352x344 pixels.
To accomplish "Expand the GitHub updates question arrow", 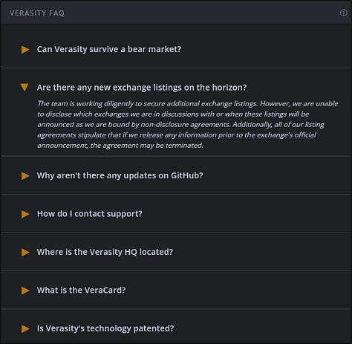I will tap(25, 176).
